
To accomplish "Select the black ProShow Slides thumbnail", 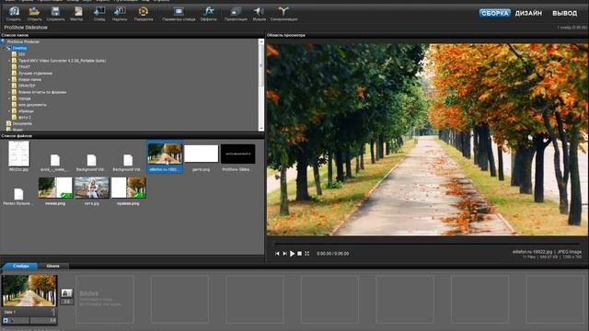I will pyautogui.click(x=237, y=154).
